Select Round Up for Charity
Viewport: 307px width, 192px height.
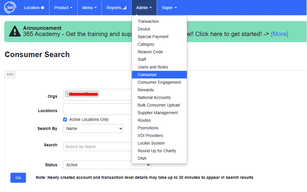pyautogui.click(x=159, y=151)
